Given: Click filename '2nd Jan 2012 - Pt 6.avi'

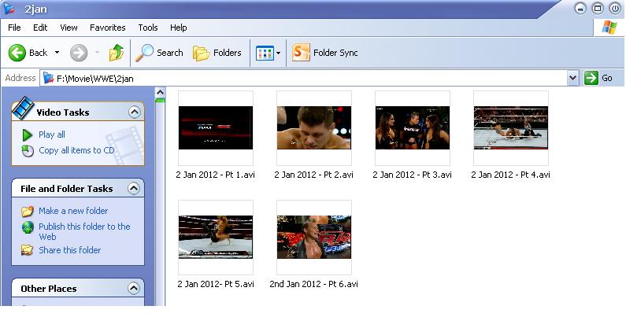Looking at the screenshot, I should [x=314, y=284].
